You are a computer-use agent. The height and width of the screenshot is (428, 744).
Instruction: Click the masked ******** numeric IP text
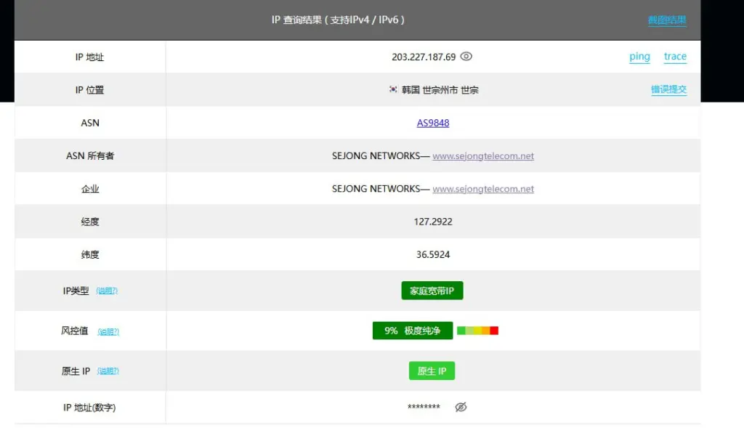pyautogui.click(x=424, y=408)
